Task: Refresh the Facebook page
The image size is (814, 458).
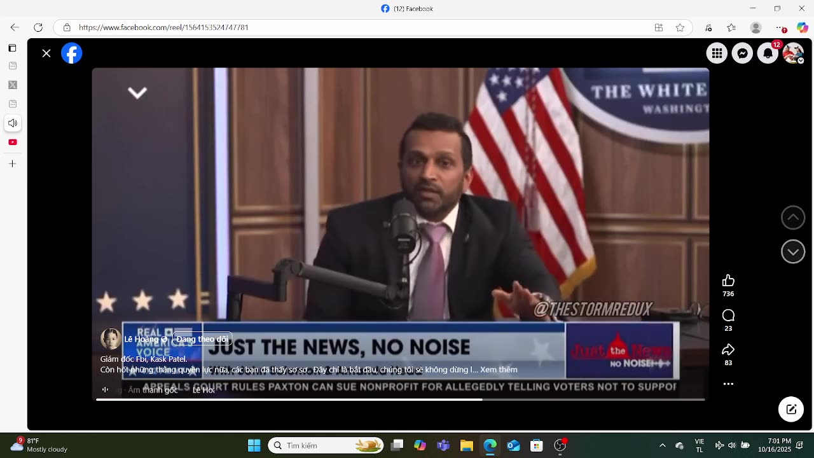Action: point(38,27)
